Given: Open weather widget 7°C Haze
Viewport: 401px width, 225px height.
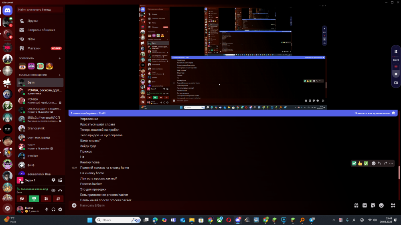Looking at the screenshot, I should 10,220.
